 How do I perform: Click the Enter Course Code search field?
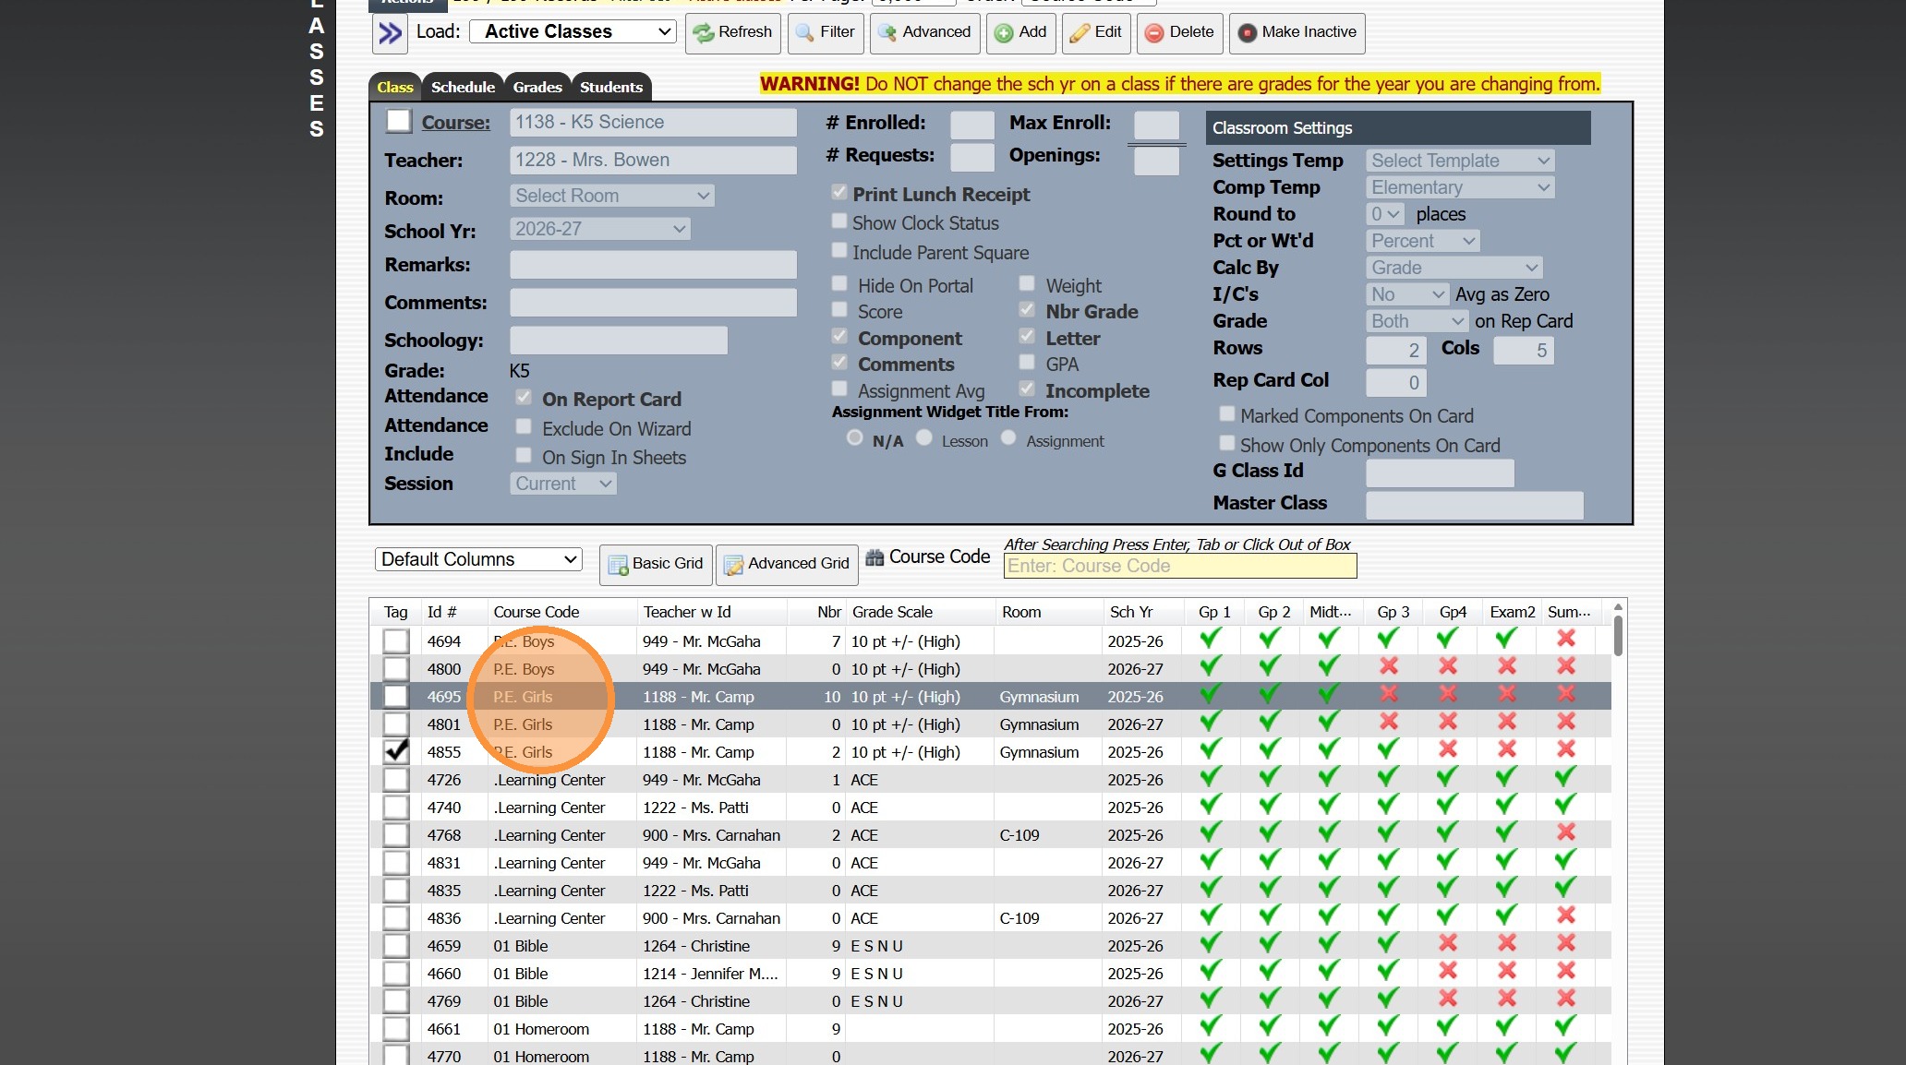[x=1179, y=567]
